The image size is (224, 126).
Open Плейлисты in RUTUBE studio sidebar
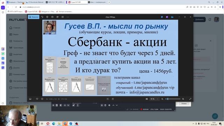coord(16,41)
